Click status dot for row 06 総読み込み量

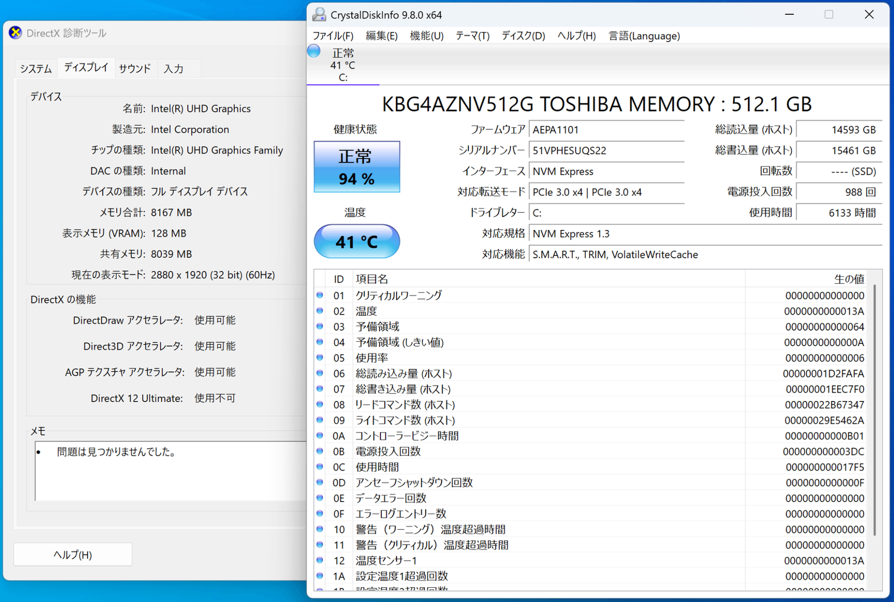tap(320, 373)
